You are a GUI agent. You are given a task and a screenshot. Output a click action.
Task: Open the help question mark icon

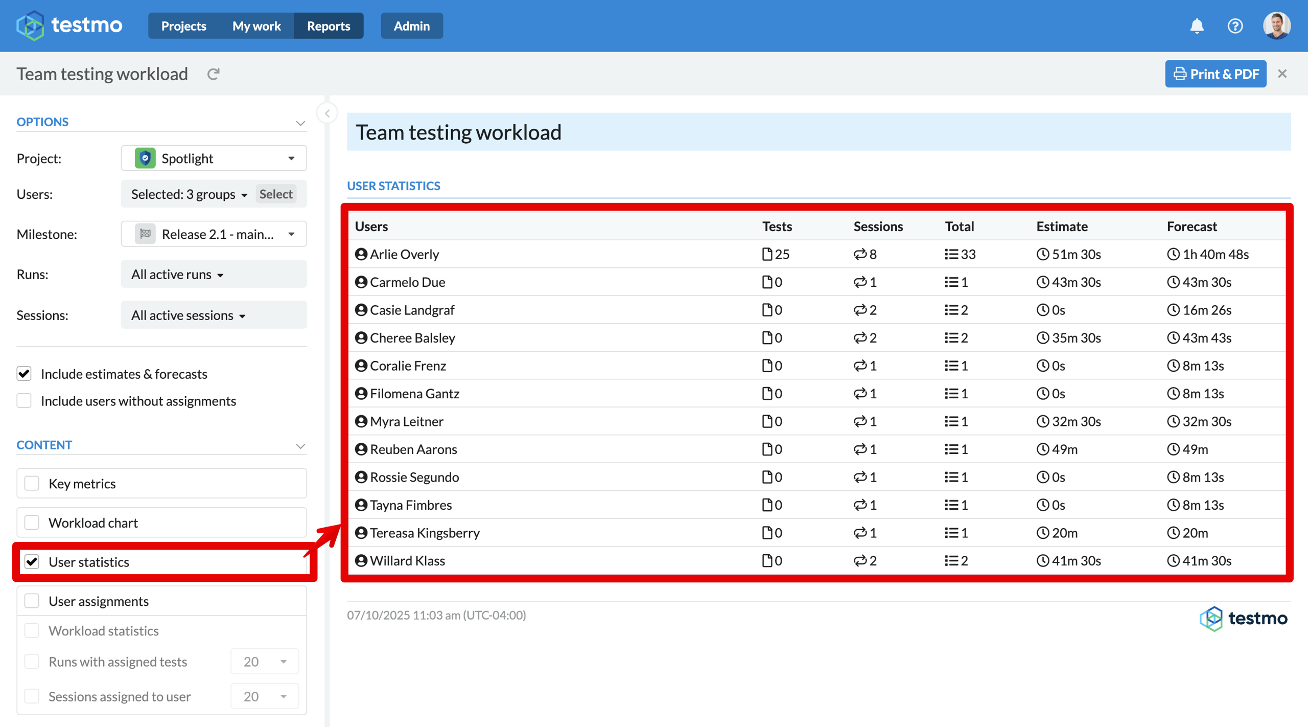click(x=1235, y=26)
